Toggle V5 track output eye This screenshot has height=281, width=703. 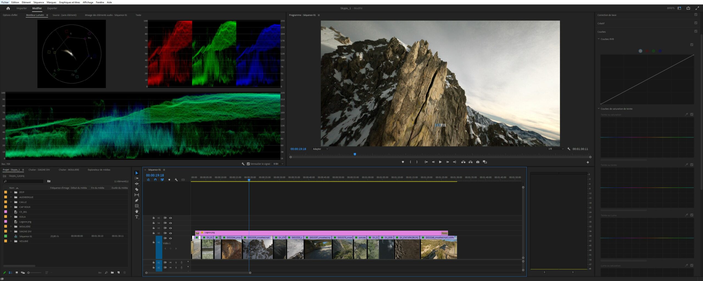click(x=171, y=218)
